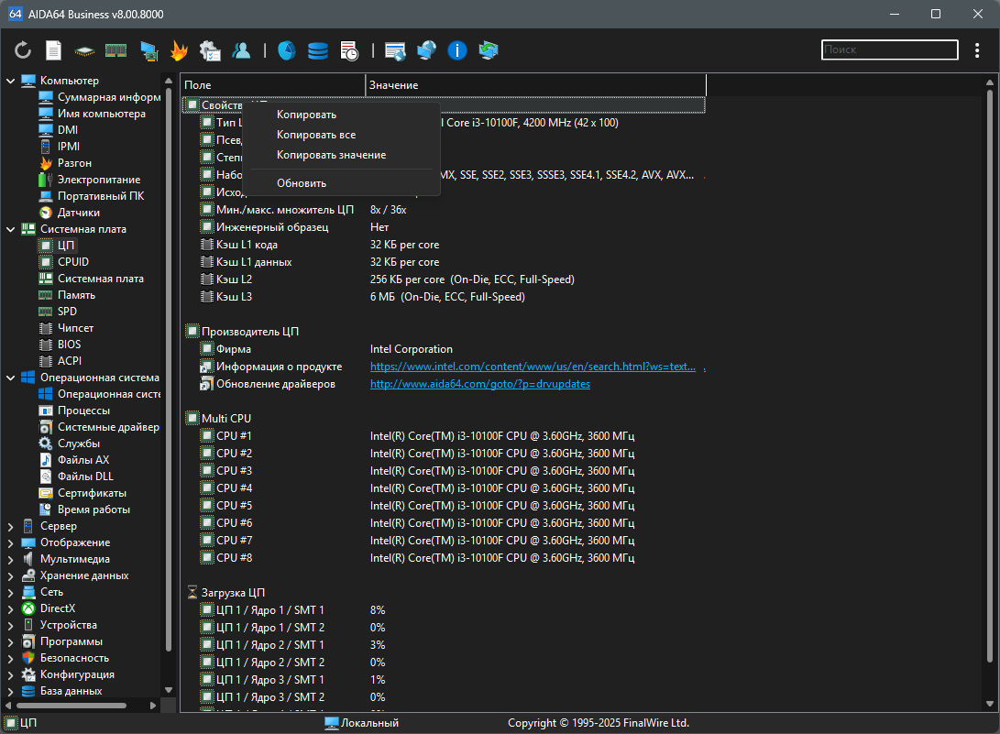The height and width of the screenshot is (734, 1000).
Task: Open the three-dot menu beside search
Action: click(977, 50)
